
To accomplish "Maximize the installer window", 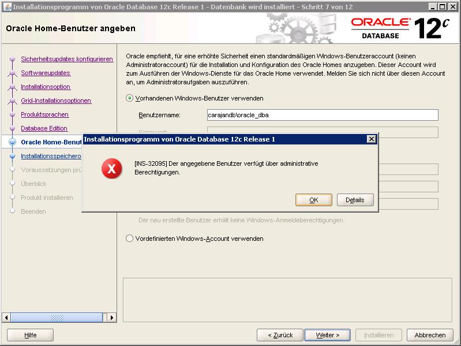I will (442, 7).
